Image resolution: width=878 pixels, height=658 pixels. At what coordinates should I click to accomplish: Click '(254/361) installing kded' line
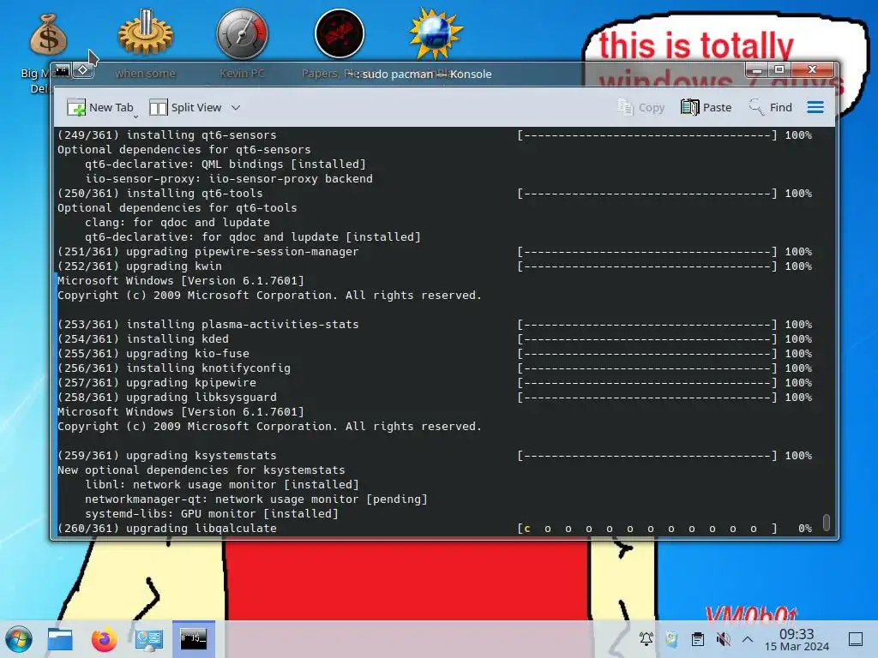pyautogui.click(x=143, y=339)
